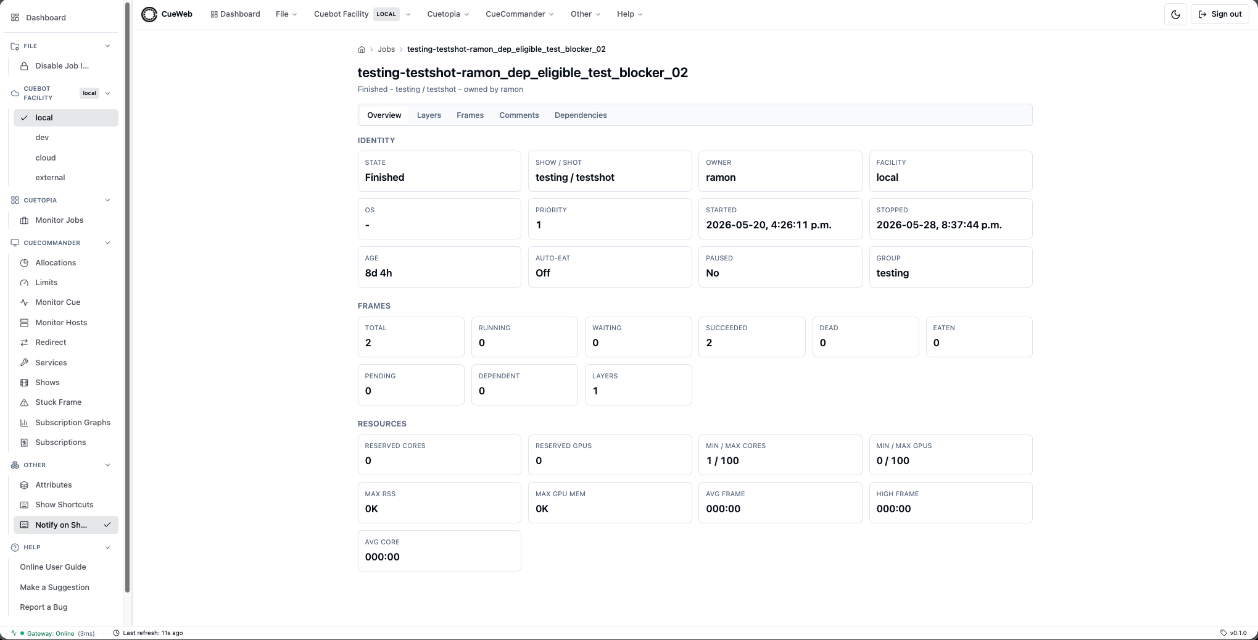Toggle dark mode moon icon

click(x=1175, y=14)
